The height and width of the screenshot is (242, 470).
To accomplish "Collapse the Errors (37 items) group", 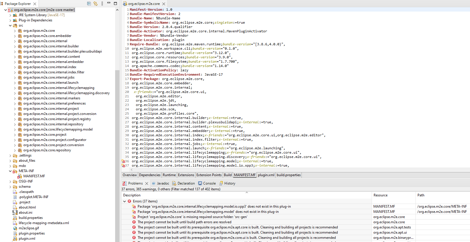I will [x=125, y=201].
